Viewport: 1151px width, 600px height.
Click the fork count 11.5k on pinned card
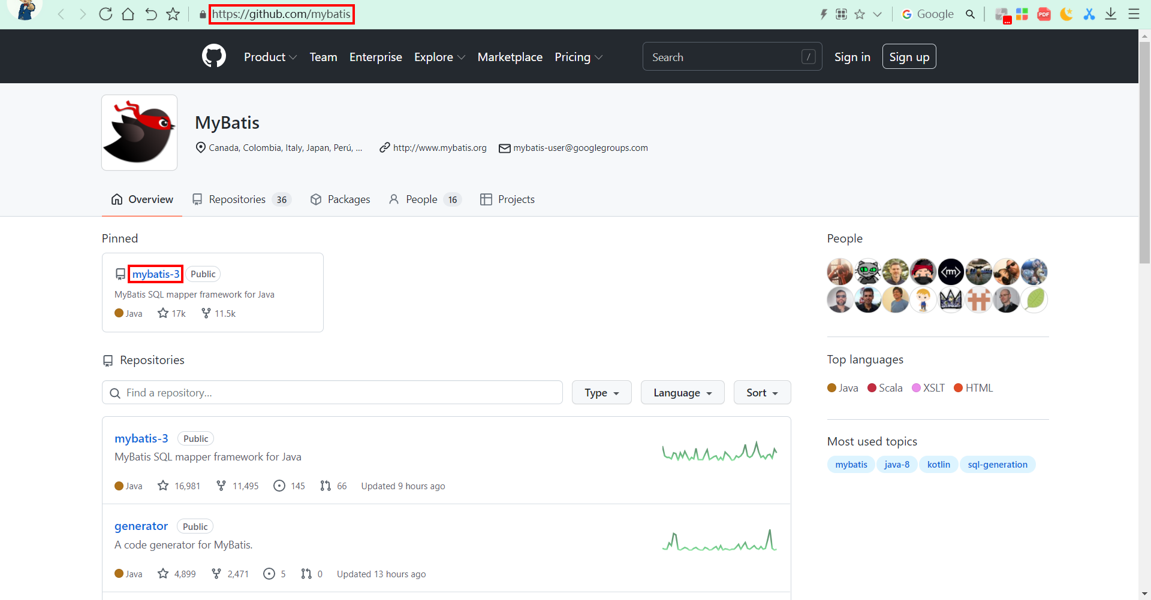coord(219,313)
